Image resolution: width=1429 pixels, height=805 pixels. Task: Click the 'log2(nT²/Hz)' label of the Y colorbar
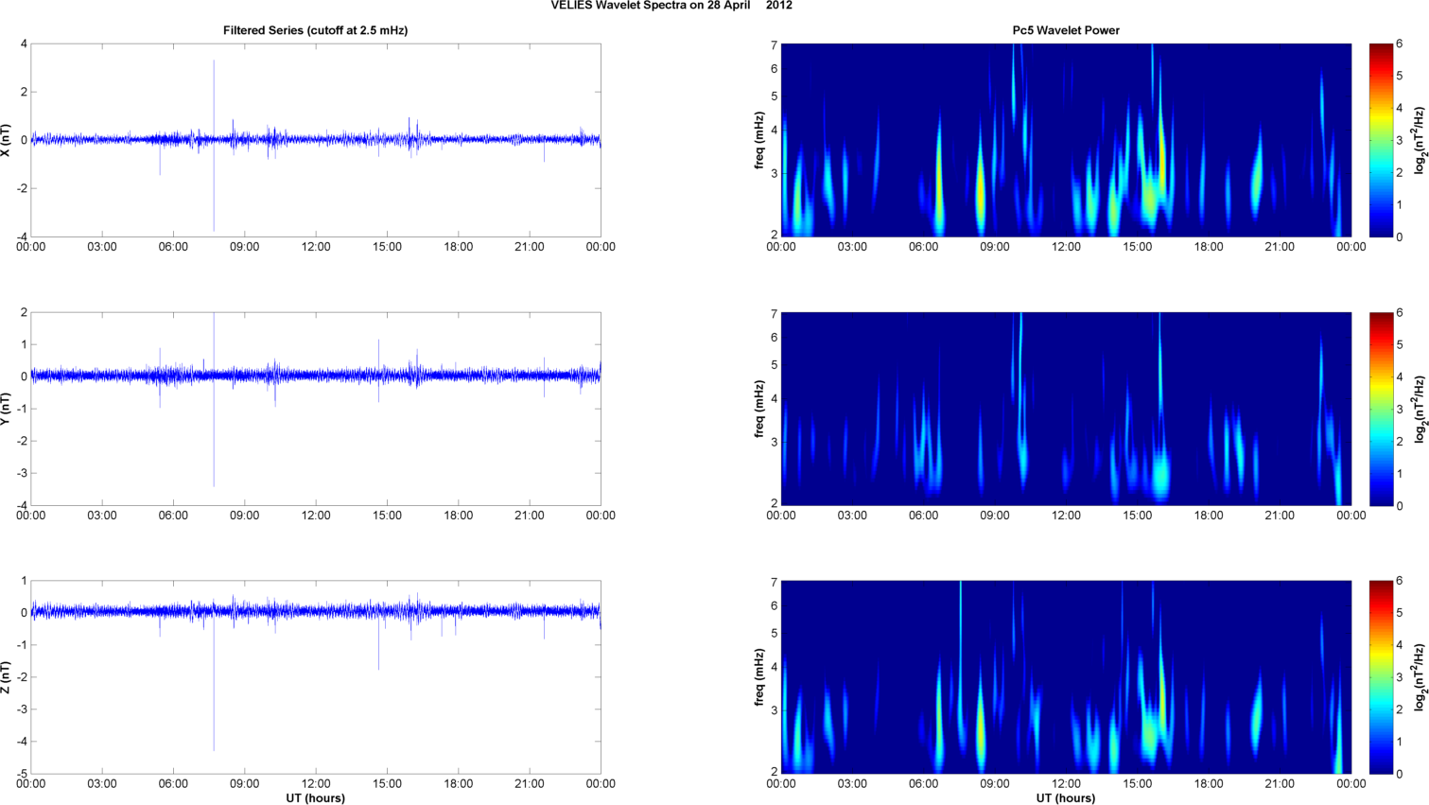click(1420, 409)
